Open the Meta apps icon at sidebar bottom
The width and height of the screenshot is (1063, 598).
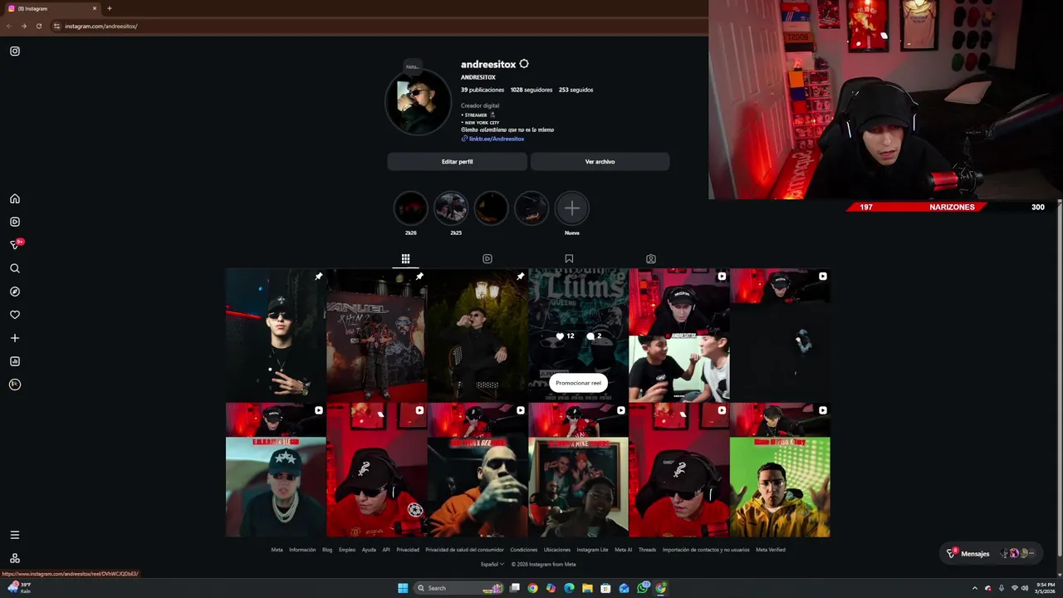coord(15,558)
